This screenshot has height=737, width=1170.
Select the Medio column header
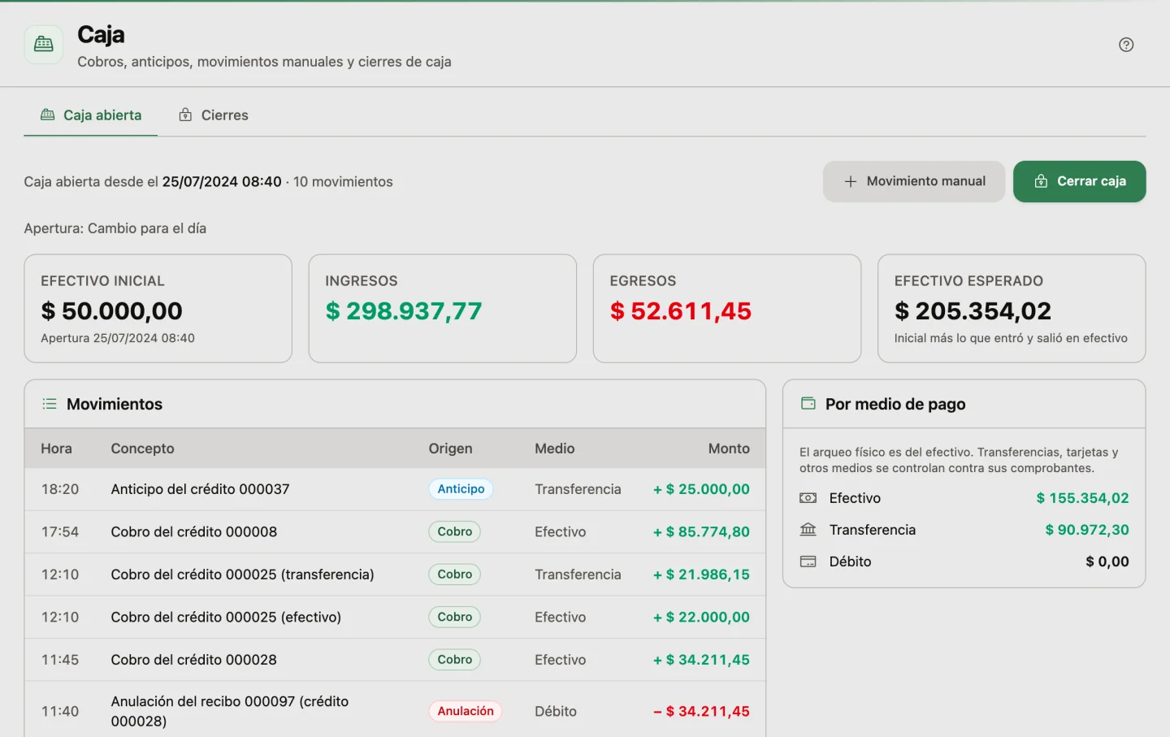click(555, 449)
